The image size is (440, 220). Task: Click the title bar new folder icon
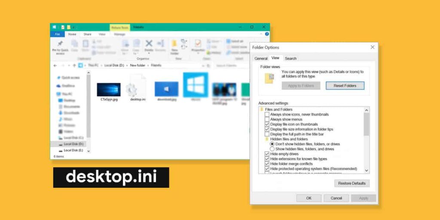click(x=68, y=27)
